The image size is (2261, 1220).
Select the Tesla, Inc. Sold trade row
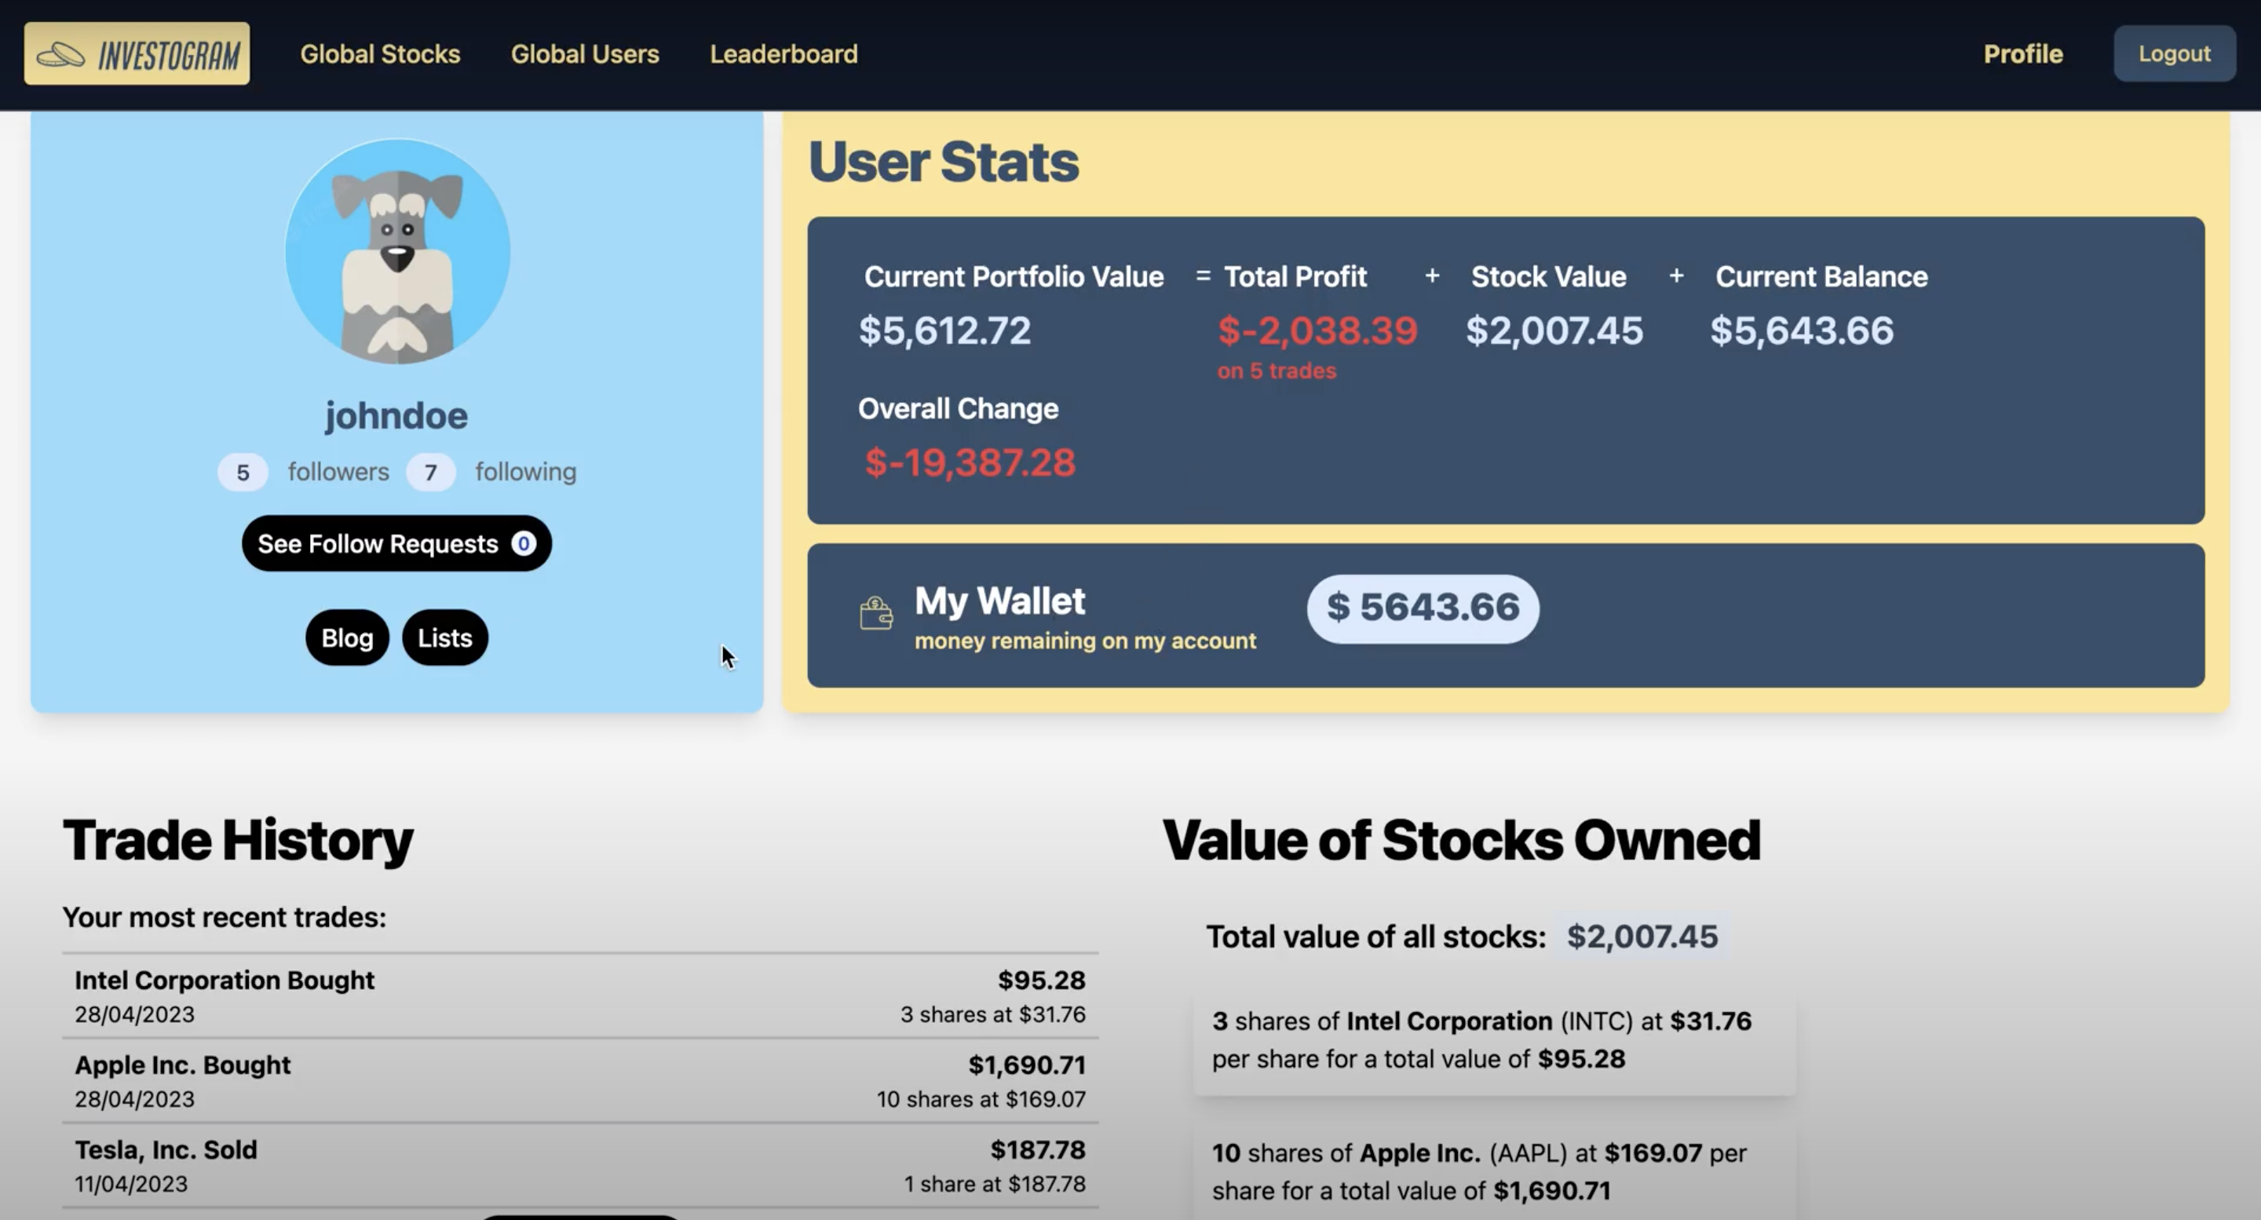(x=580, y=1166)
